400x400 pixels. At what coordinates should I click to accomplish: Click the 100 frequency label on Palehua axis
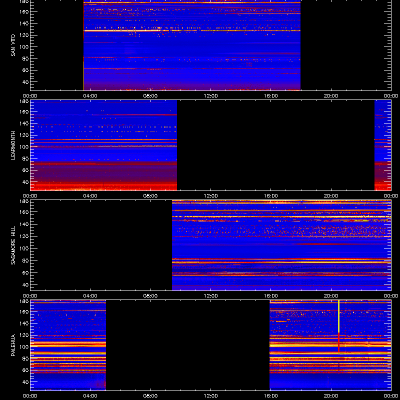(x=25, y=347)
